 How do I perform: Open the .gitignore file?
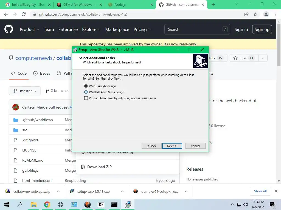coord(30,140)
